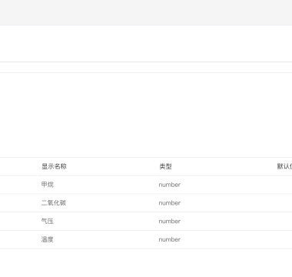
Task: Select the 甲烷 row name
Action: 48,185
